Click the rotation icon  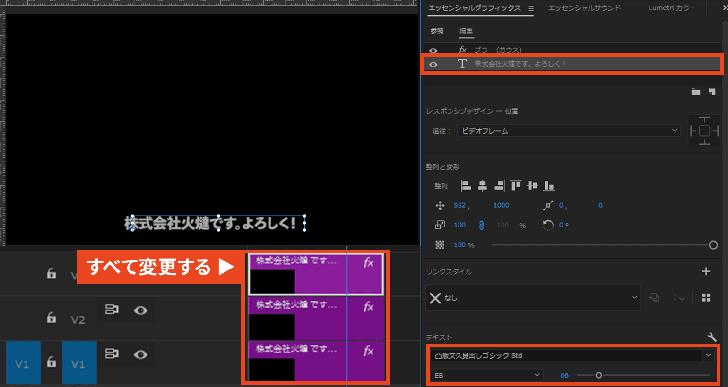point(548,225)
